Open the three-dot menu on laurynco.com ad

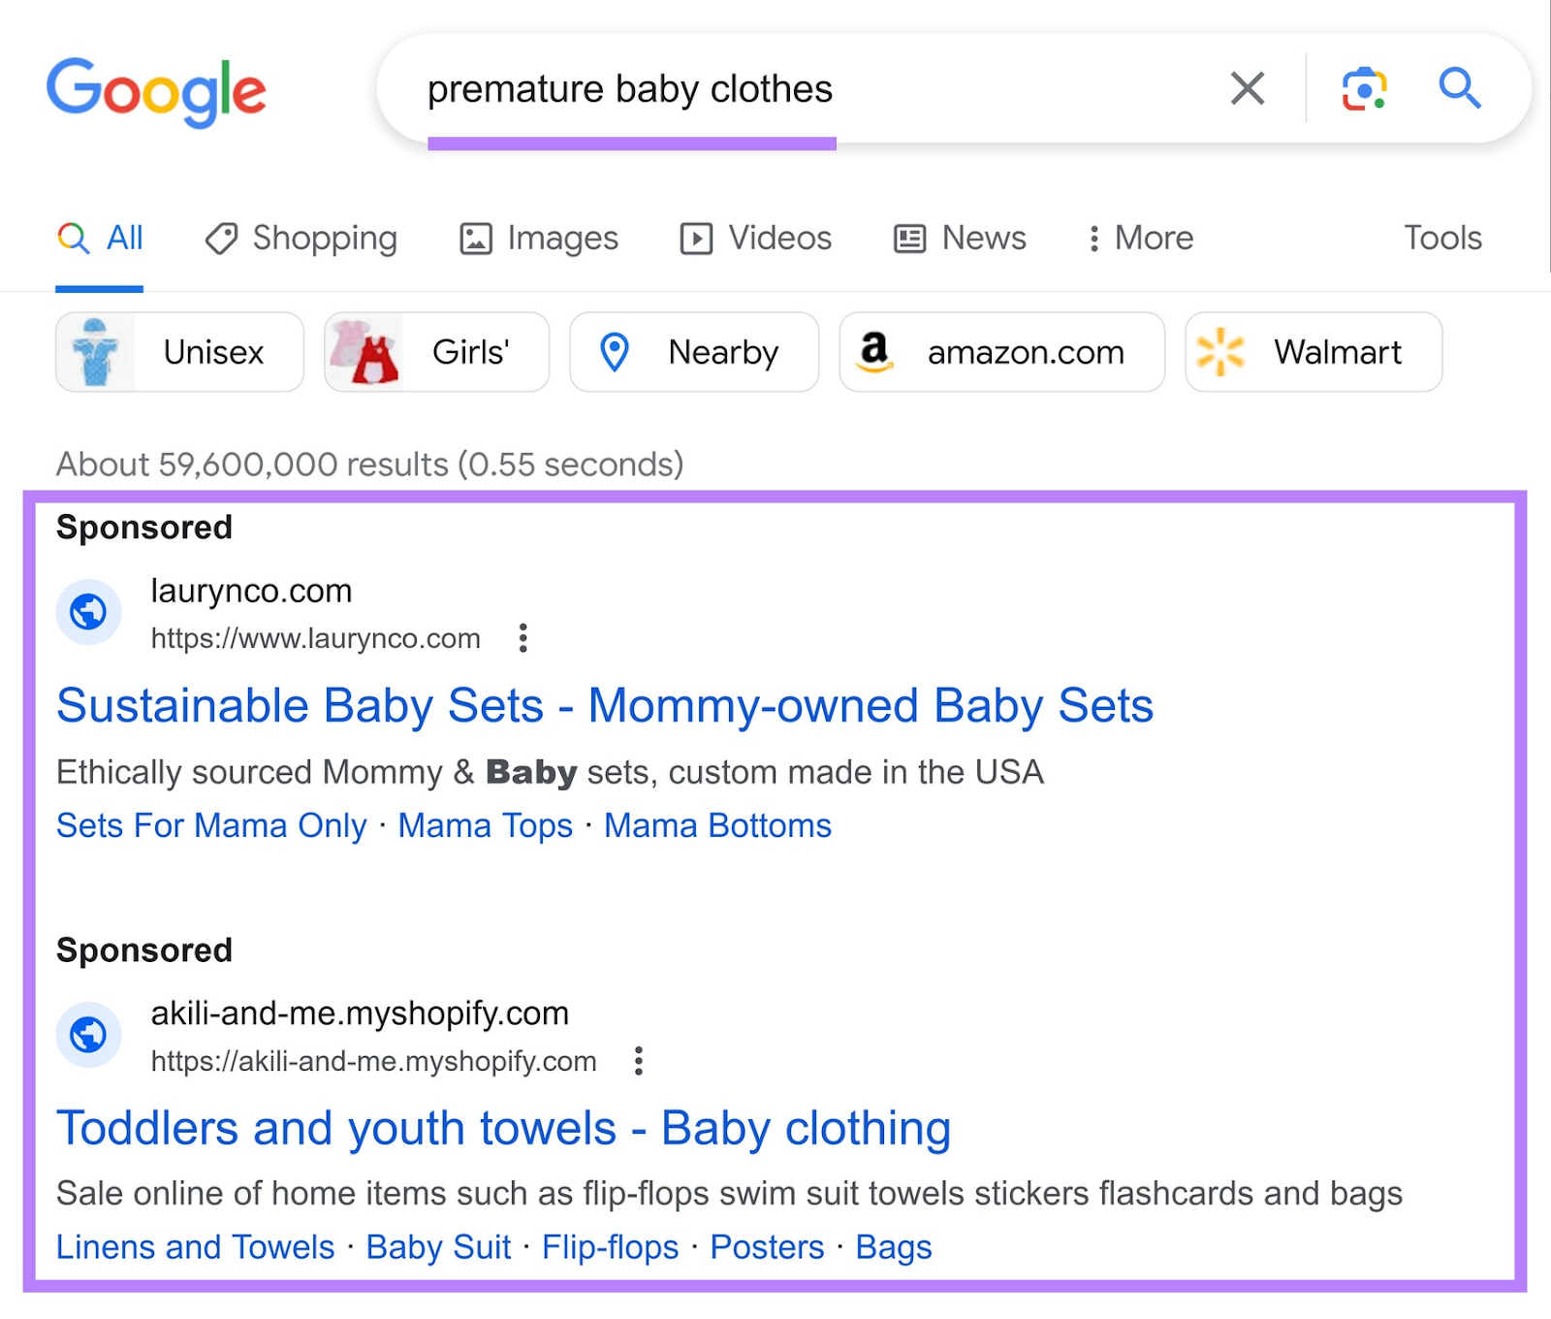point(522,638)
